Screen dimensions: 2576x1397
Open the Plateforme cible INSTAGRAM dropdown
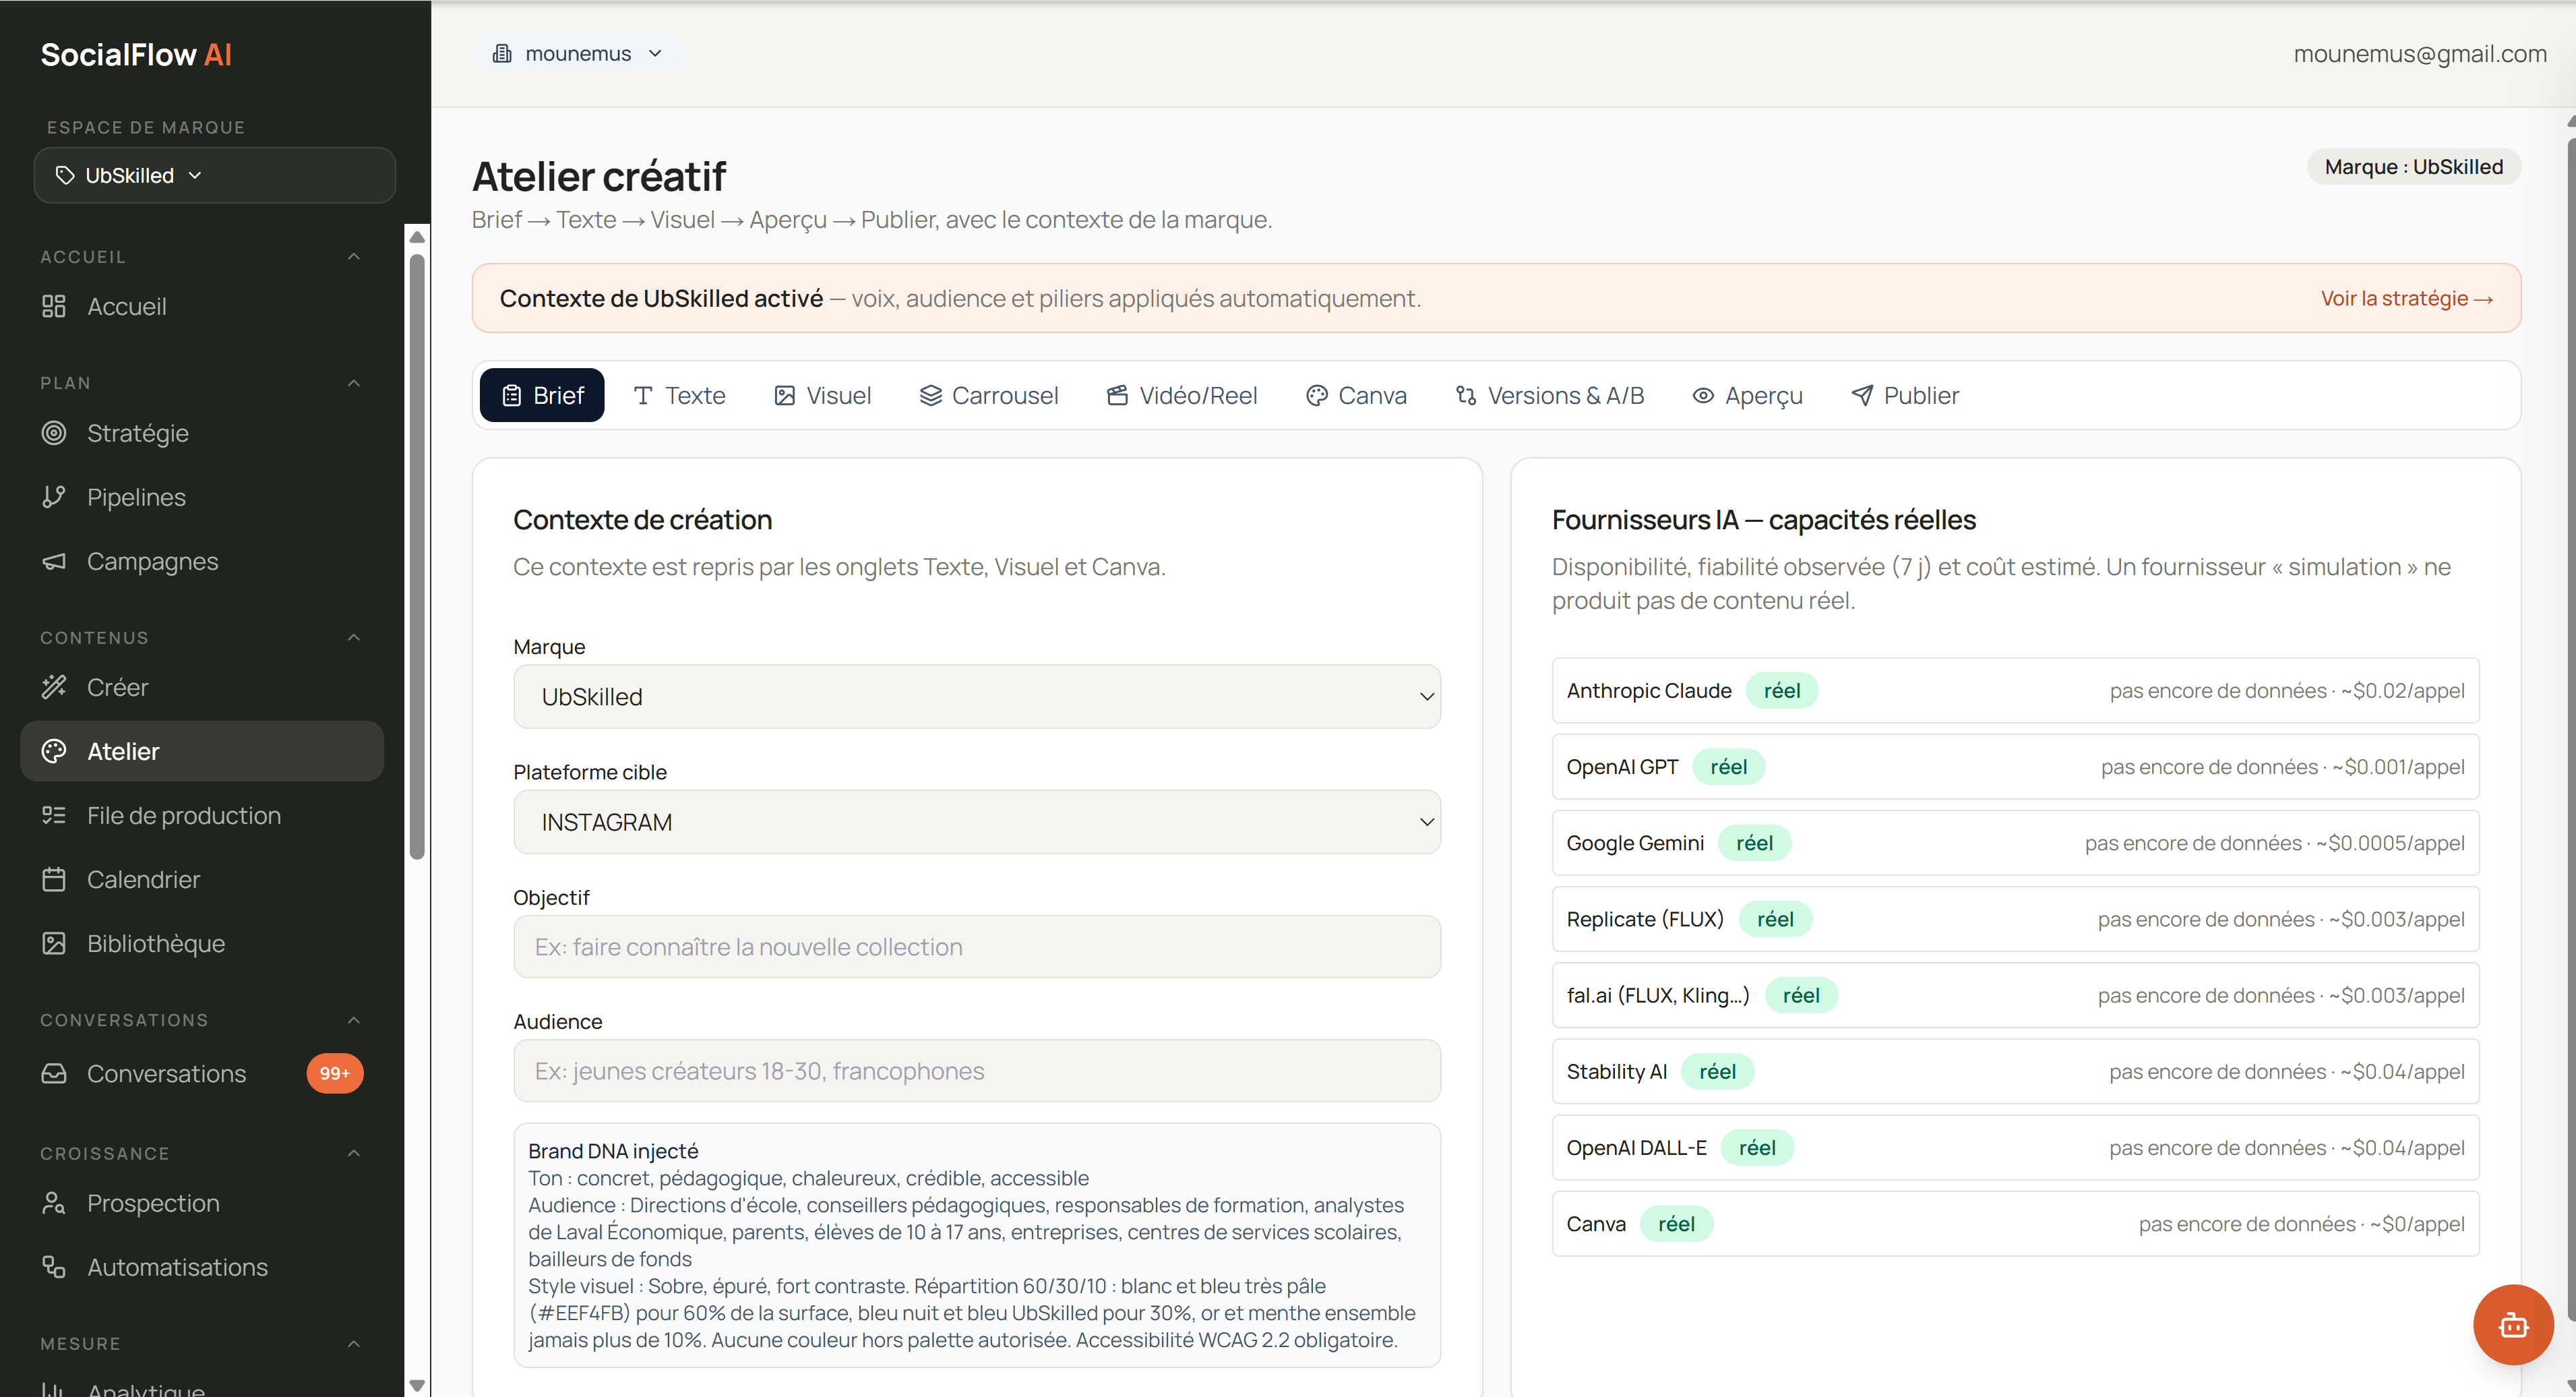pyautogui.click(x=977, y=822)
